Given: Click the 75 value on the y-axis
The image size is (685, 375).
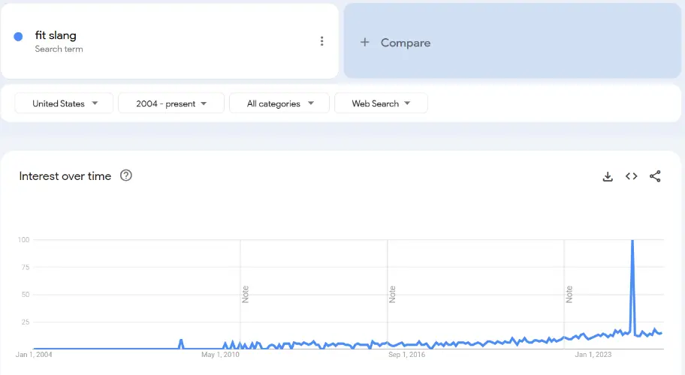Looking at the screenshot, I should [26, 267].
